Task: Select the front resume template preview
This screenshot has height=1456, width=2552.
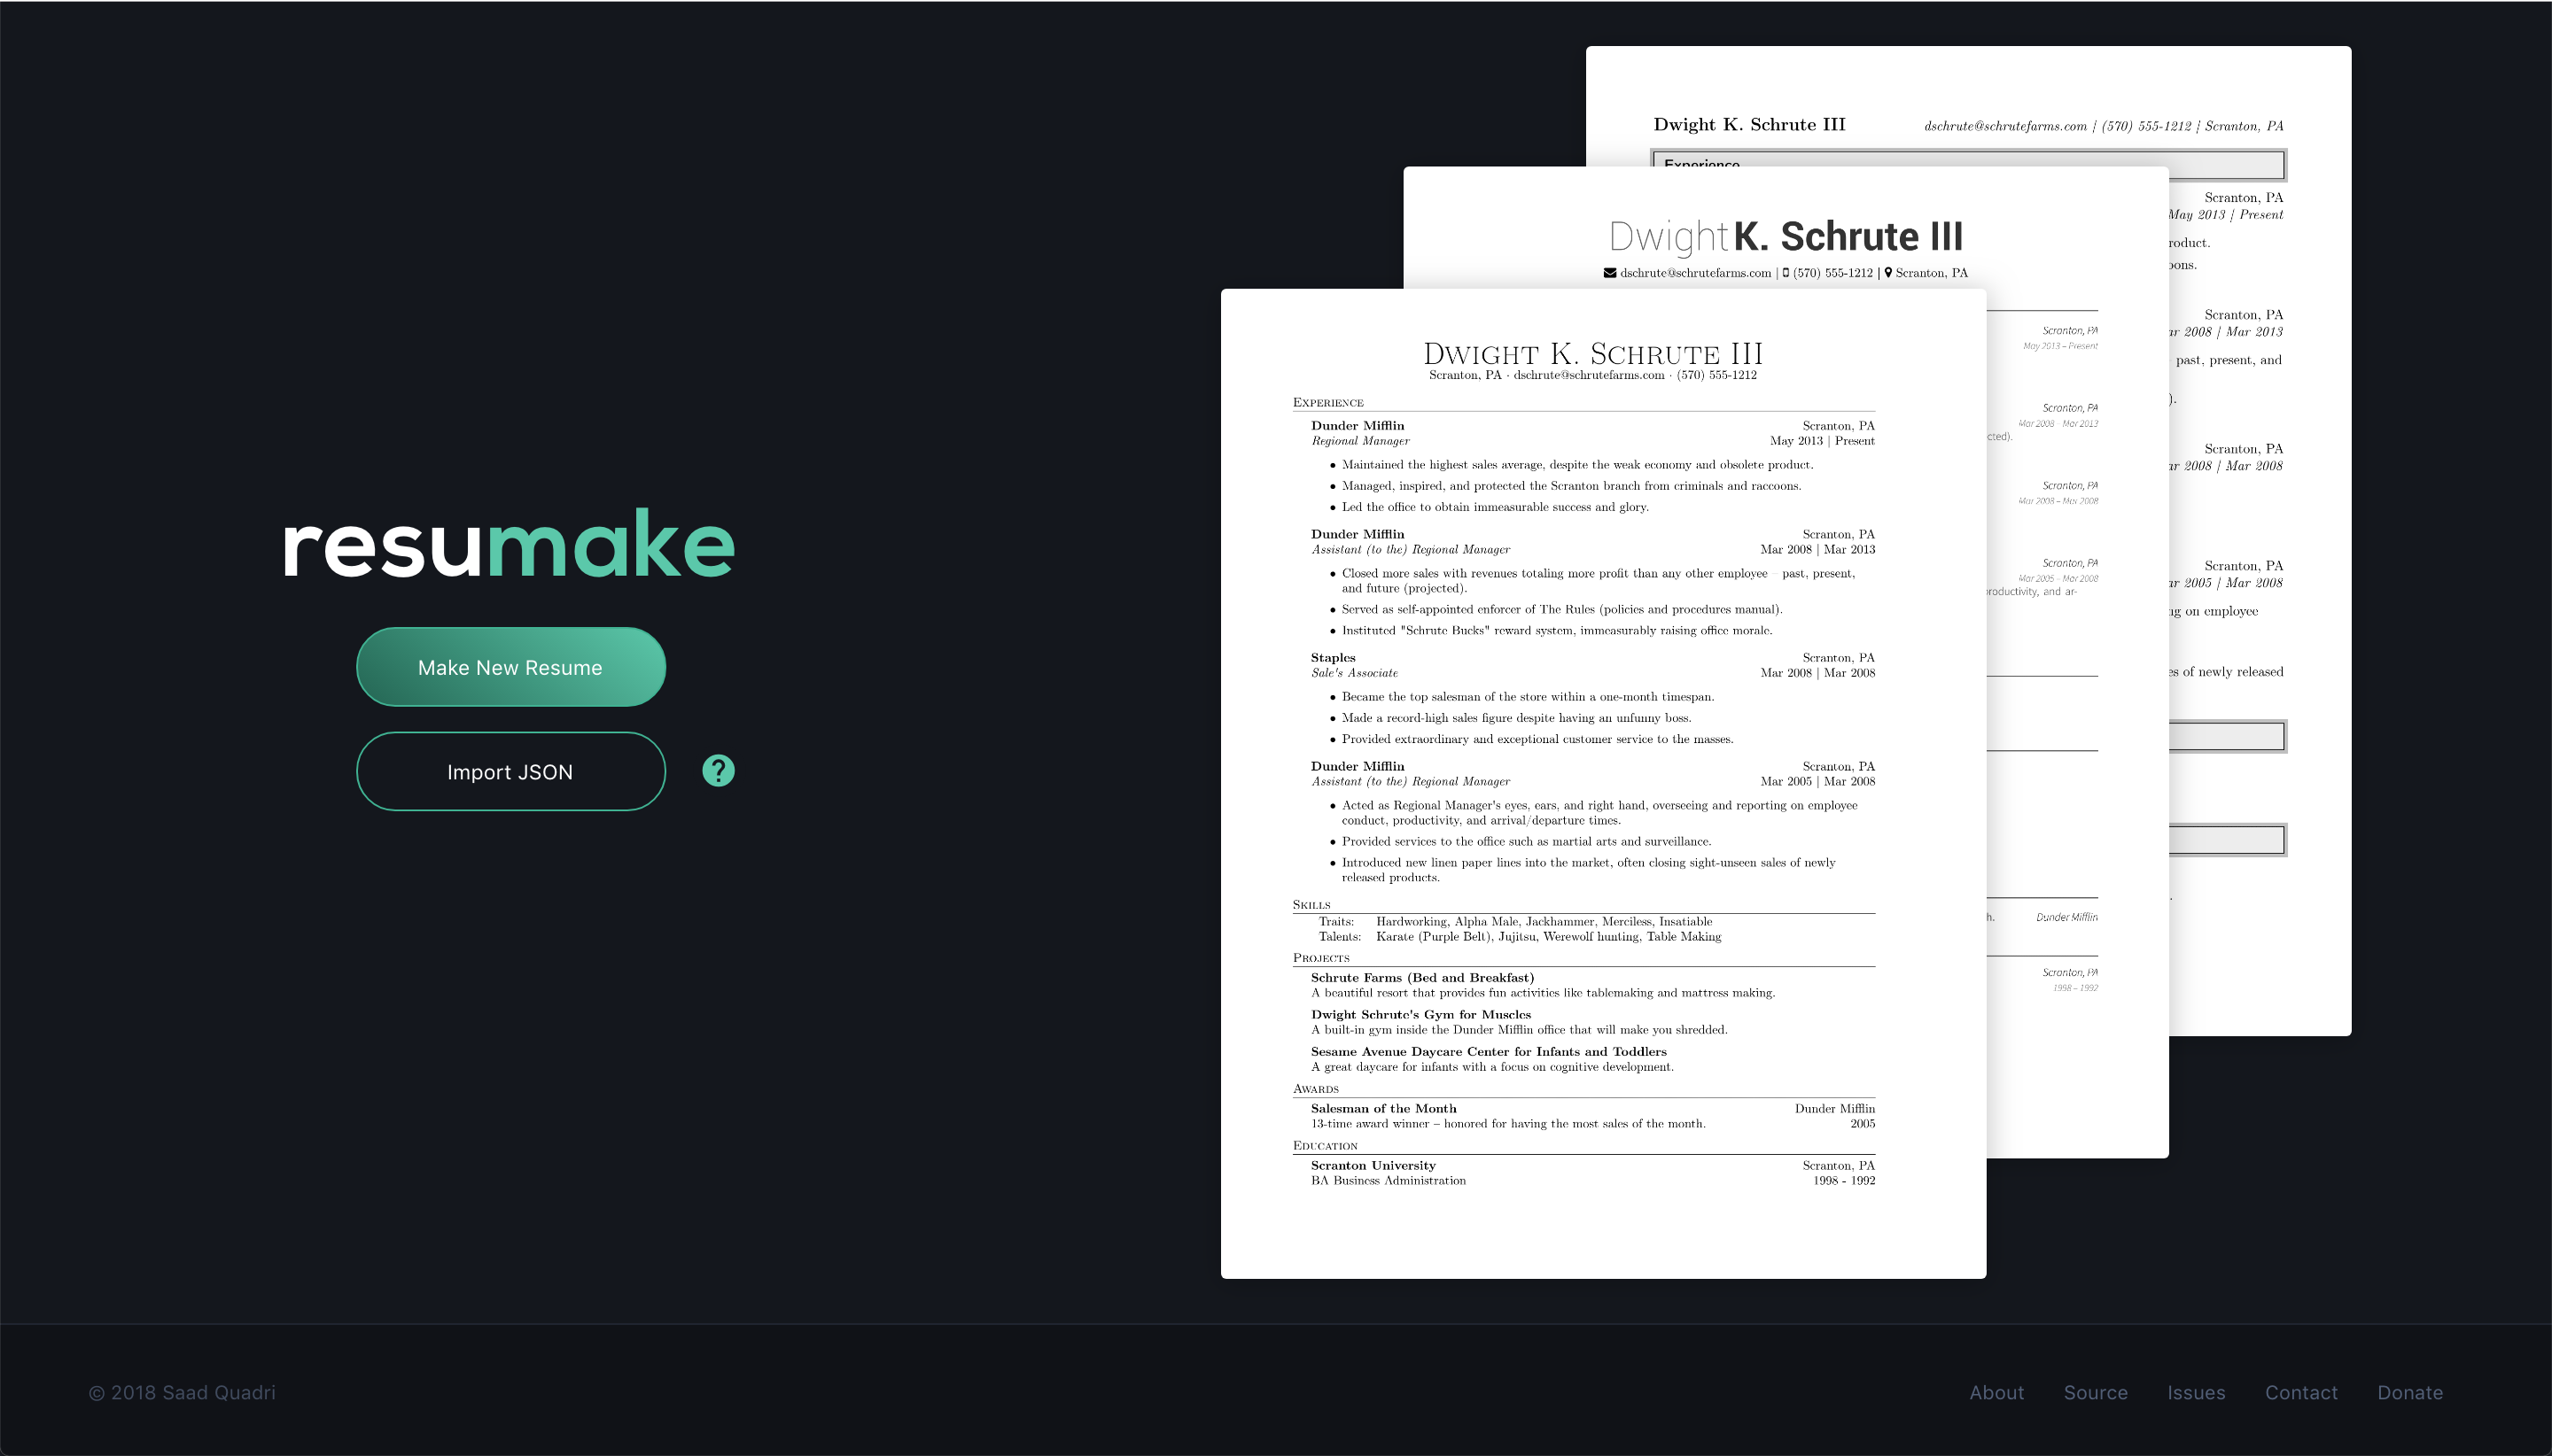Action: coord(1603,783)
